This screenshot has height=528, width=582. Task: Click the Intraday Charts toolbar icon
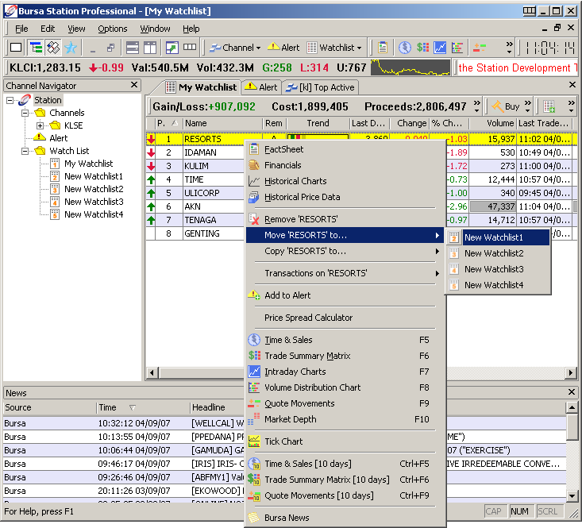(440, 48)
